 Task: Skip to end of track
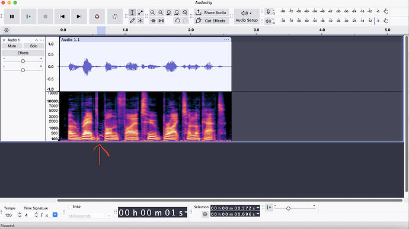(79, 17)
